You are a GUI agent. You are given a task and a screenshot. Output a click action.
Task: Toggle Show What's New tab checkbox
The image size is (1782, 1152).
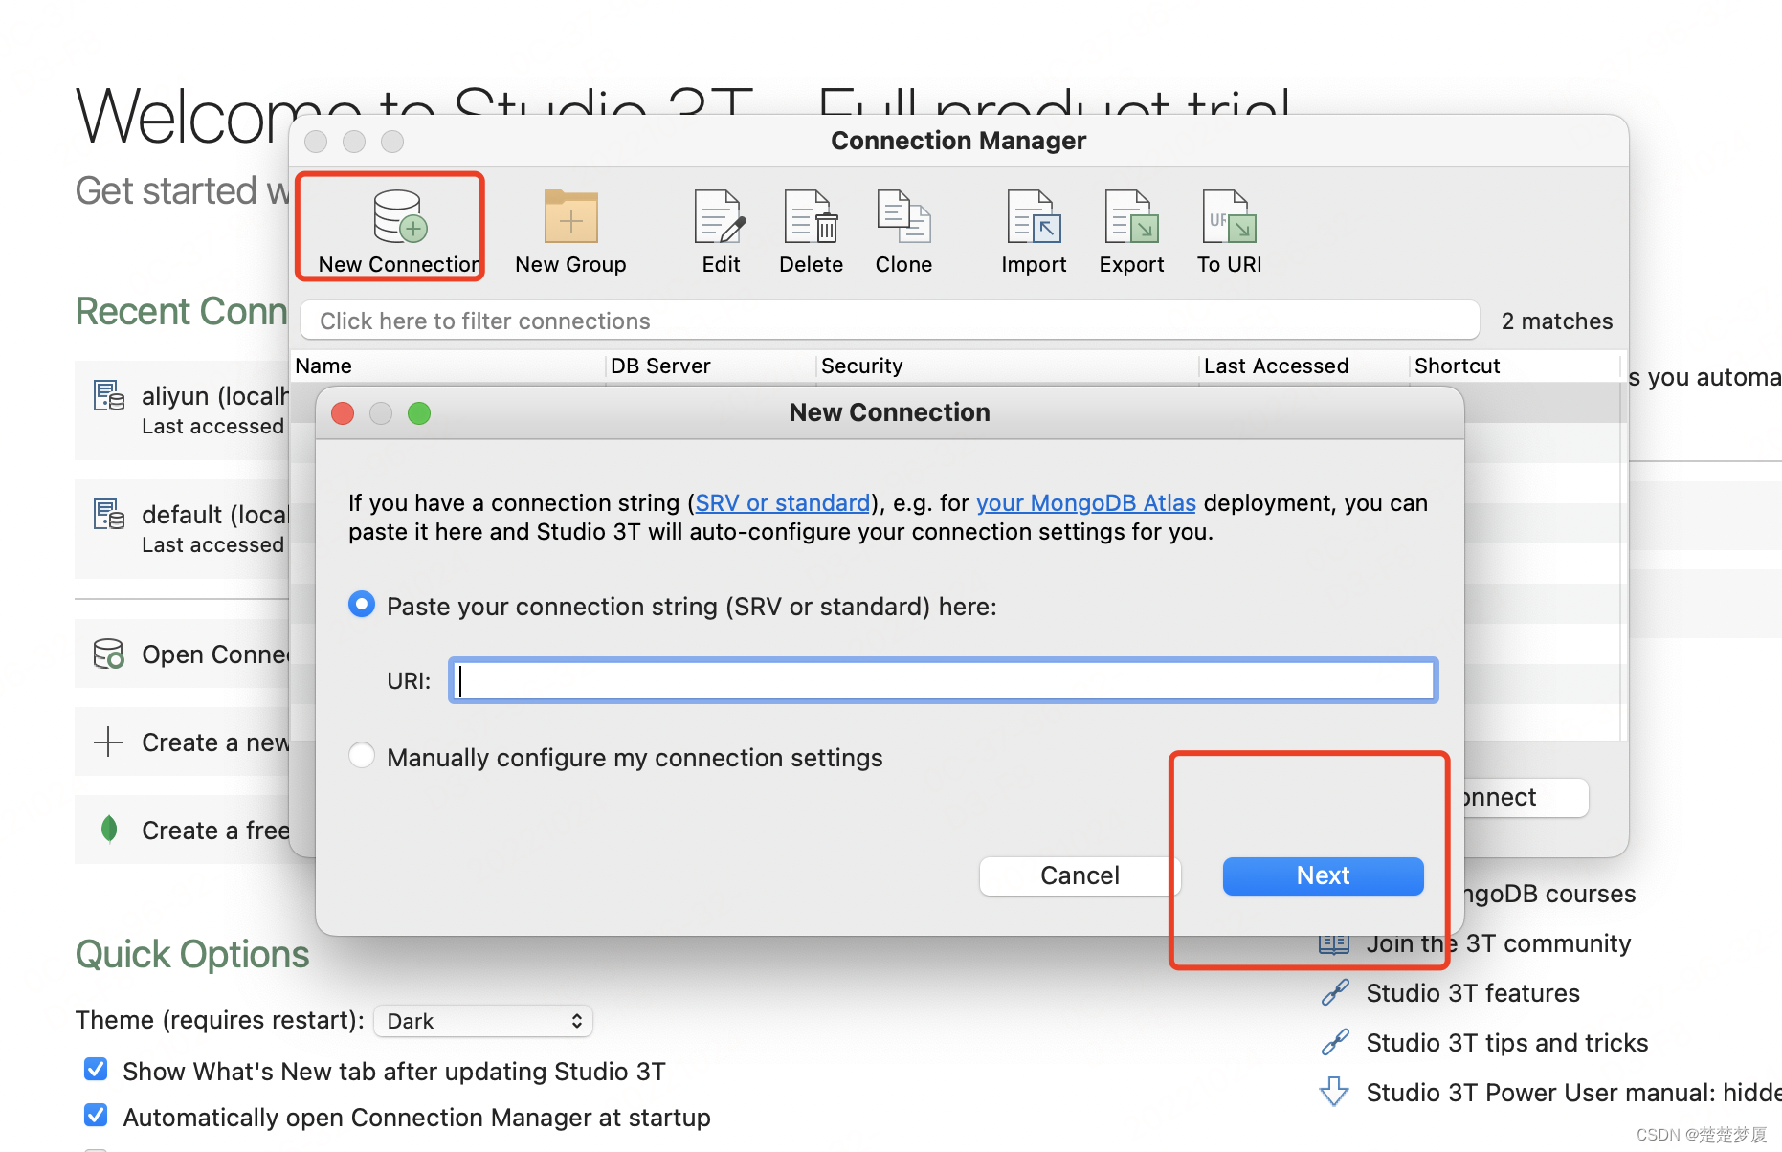coord(96,1069)
